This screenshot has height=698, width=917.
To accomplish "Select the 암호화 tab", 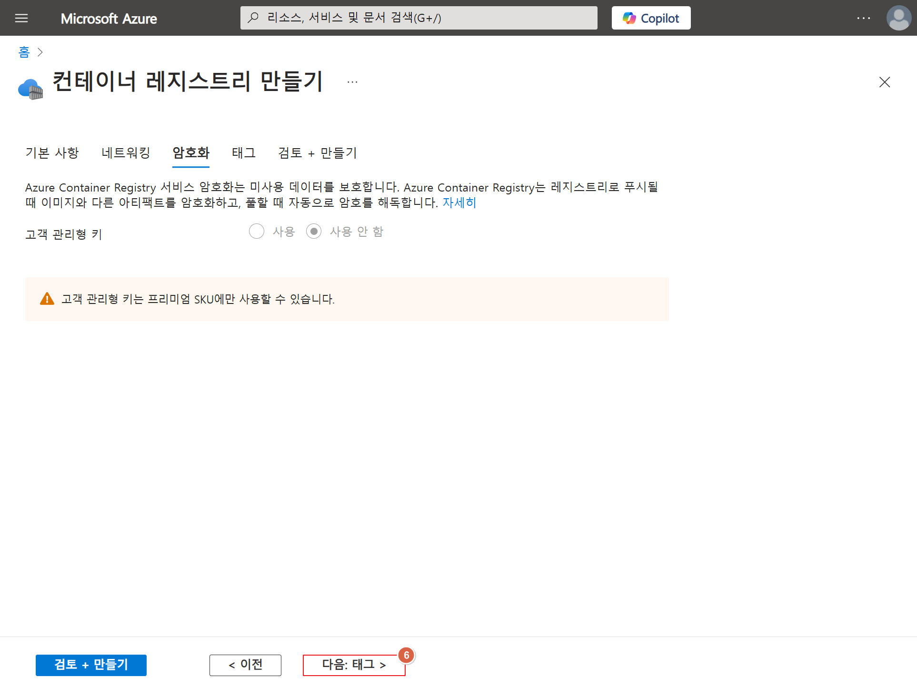I will click(x=191, y=153).
